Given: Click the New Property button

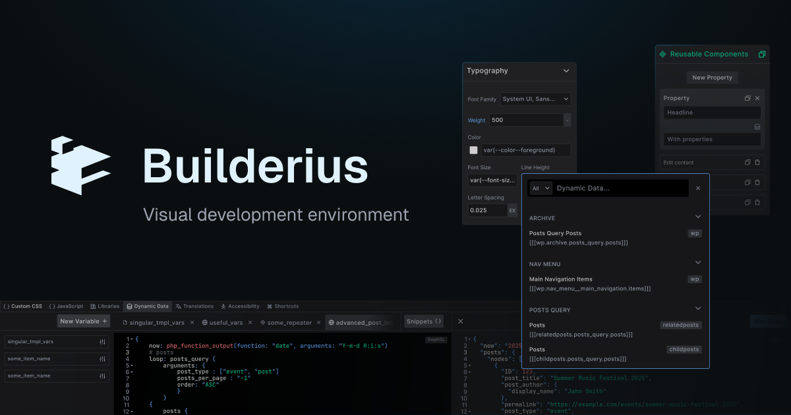Looking at the screenshot, I should 712,77.
